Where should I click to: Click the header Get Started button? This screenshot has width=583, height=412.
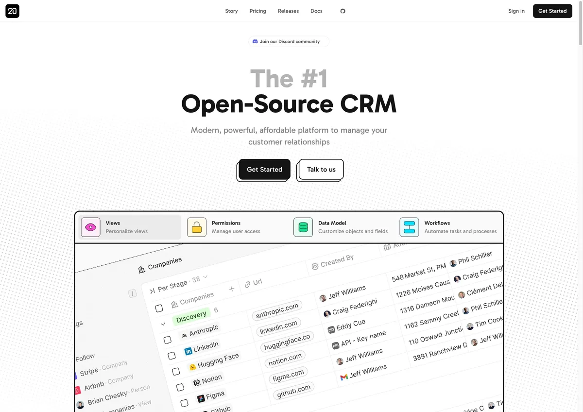click(x=552, y=11)
